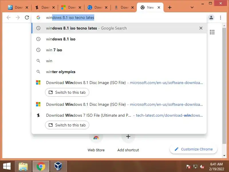Select the 'win 7 iso' history suggestion
229x172 pixels.
pos(119,50)
